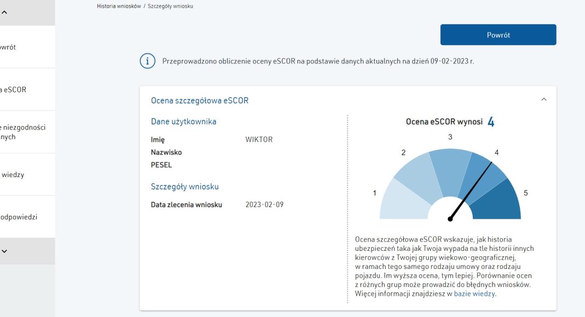Select the sidebar wiedzy item
This screenshot has width=585, height=317.
click(13, 175)
